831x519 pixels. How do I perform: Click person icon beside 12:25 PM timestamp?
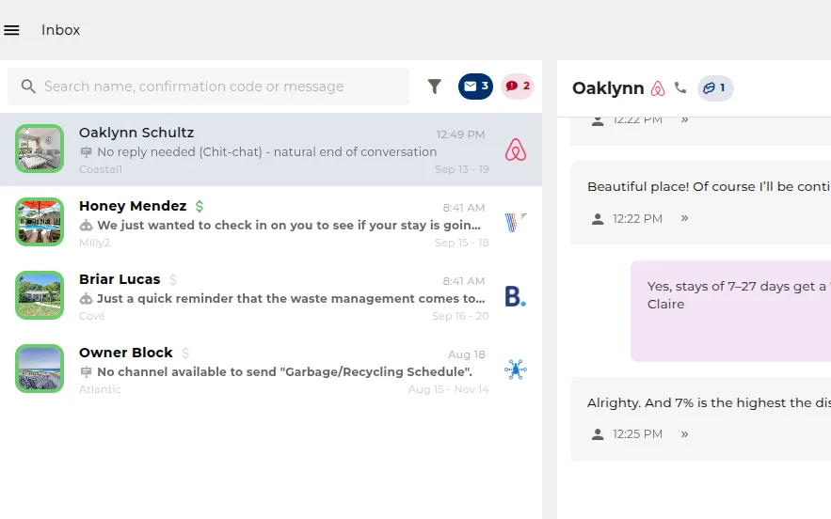pos(598,434)
